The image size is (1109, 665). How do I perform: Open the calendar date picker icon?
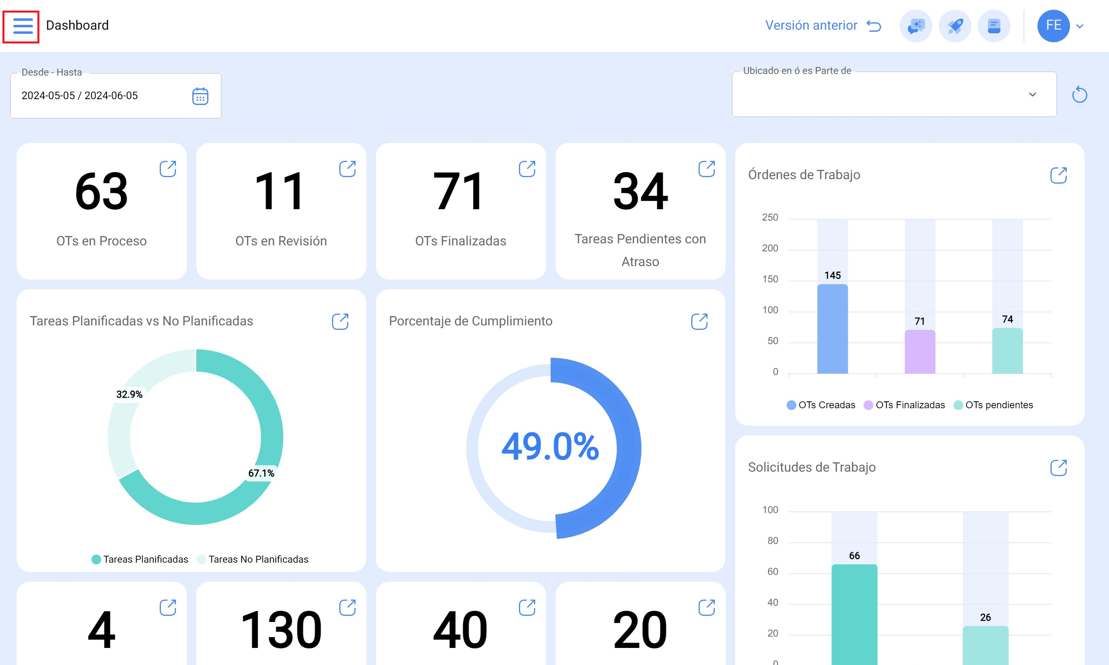point(200,96)
